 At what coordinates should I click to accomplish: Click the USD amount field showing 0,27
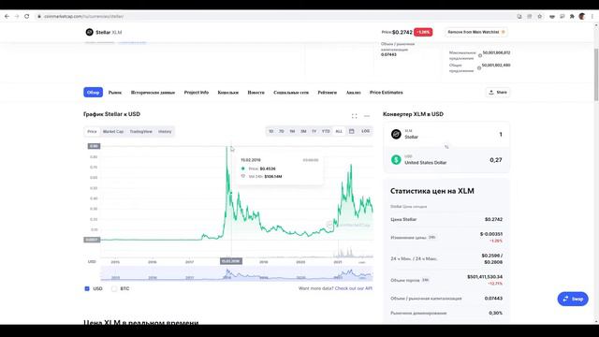pos(496,160)
